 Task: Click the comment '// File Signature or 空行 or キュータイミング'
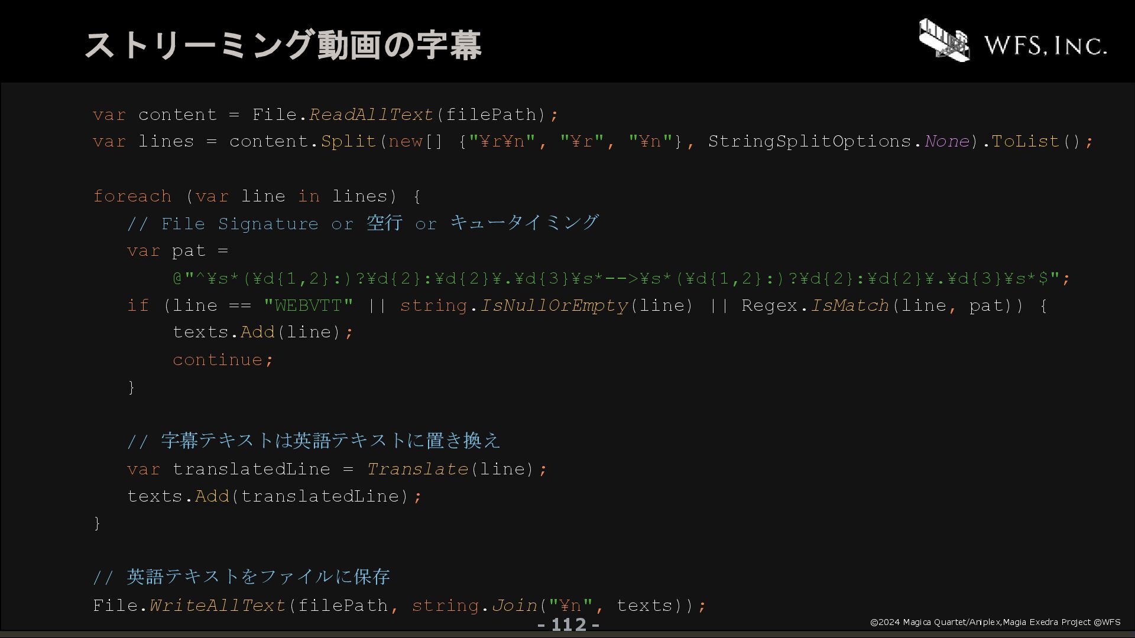point(363,223)
